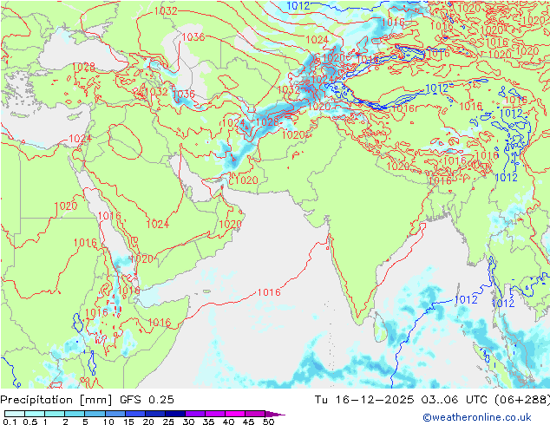Select the 1–2 mm legend swatch
This screenshot has width=550, height=425.
coord(55,414)
